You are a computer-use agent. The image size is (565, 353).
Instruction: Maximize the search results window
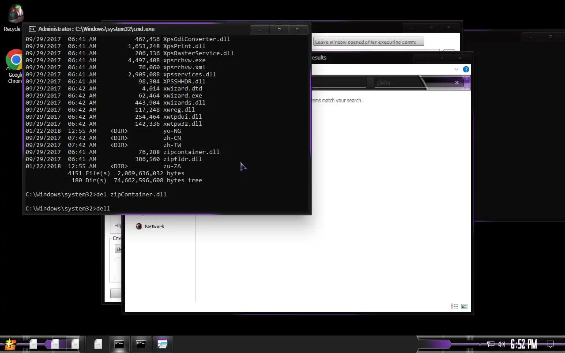442,58
